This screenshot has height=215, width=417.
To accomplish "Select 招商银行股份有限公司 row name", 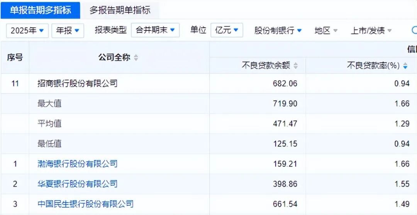I will click(x=77, y=84).
